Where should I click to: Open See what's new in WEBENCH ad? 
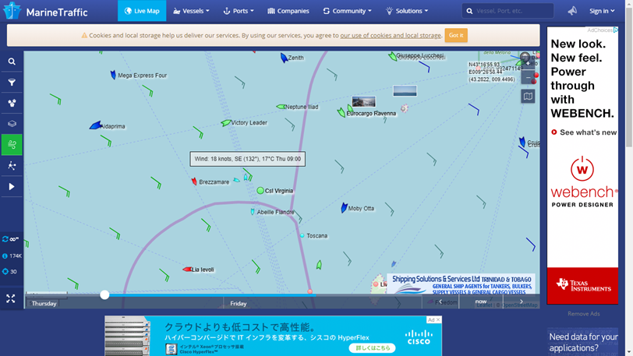tap(584, 132)
